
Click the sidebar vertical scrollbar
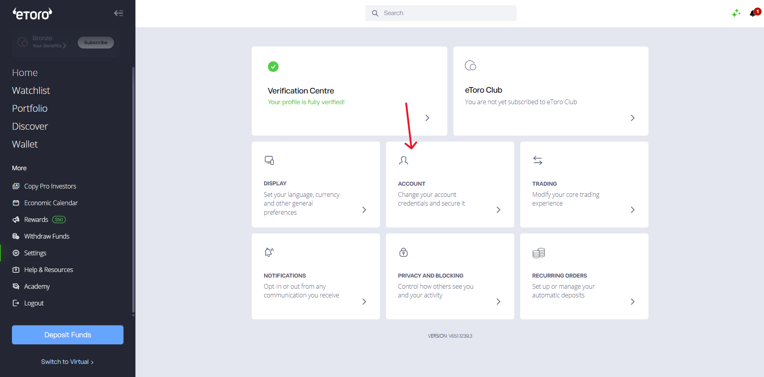pos(133,189)
